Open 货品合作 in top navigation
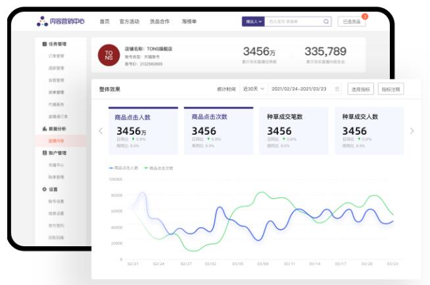The width and height of the screenshot is (430, 285). click(x=160, y=22)
